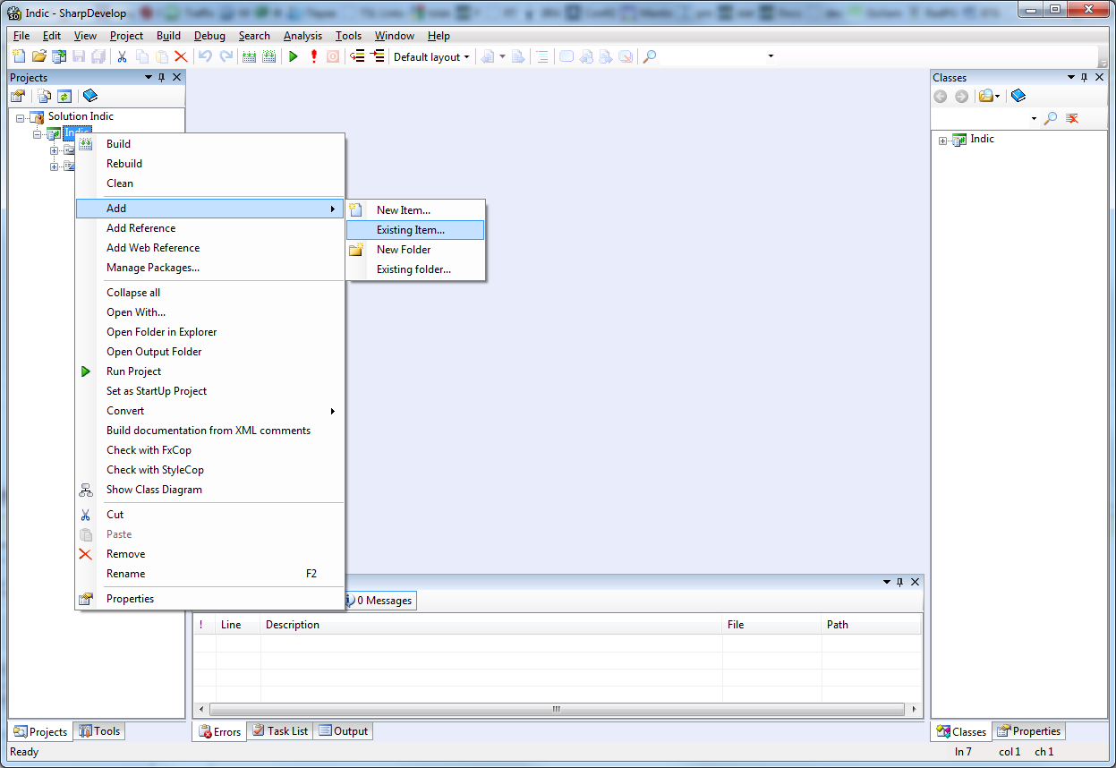Collapse the Solution Indic tree node

[x=21, y=117]
